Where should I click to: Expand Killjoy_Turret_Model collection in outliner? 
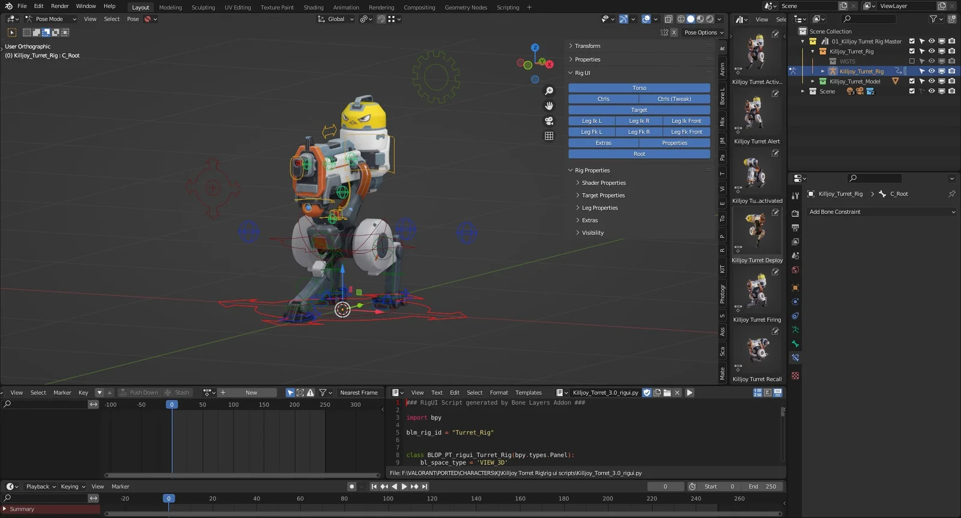tap(813, 82)
